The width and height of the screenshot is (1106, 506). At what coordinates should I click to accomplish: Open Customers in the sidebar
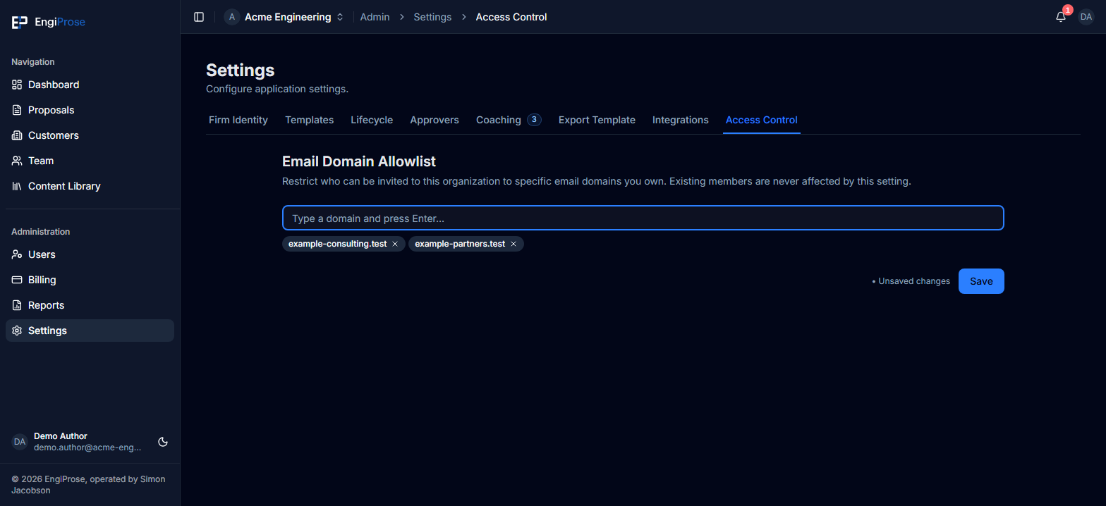tap(90, 135)
